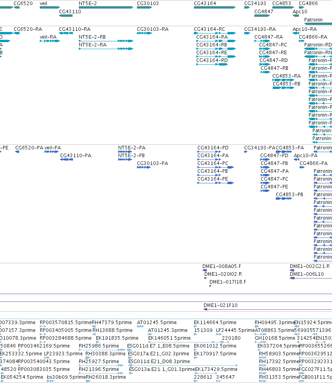Click transcript CG4853-RA
332x383 pixels.
point(283,80)
